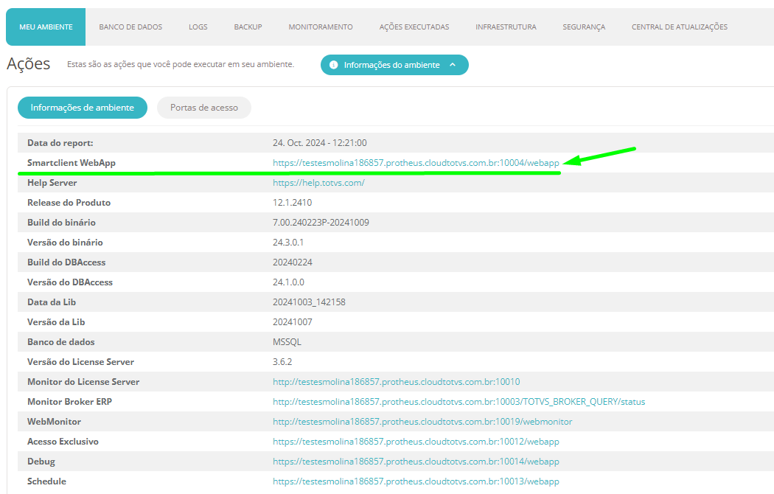Viewport: 774px width, 494px height.
Task: Open the SEGURANÇA tab
Action: [583, 27]
